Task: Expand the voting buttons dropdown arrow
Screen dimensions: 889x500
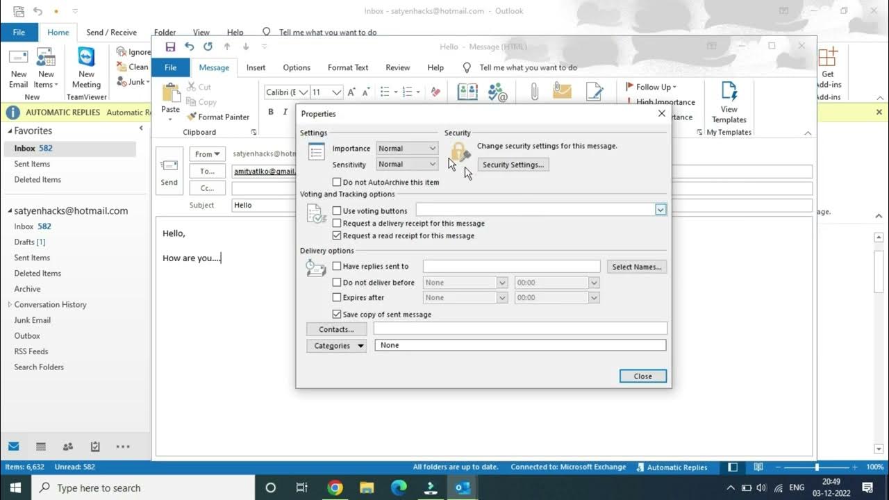Action: click(x=660, y=210)
